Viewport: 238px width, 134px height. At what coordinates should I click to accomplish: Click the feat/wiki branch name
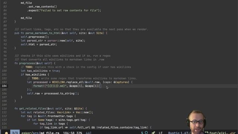(x=219, y=133)
